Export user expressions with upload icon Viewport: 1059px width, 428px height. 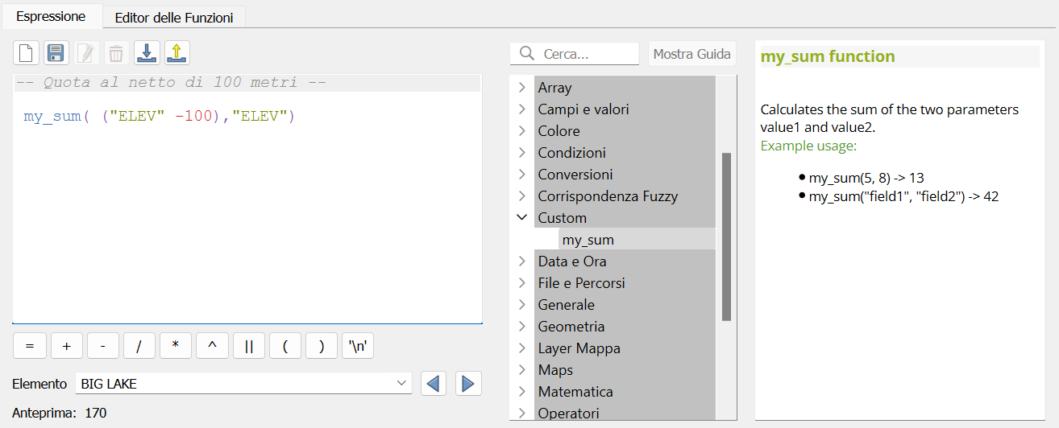point(177,54)
